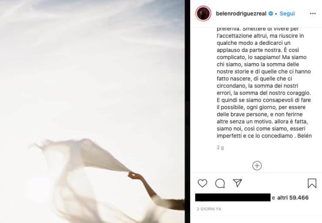Viewport: 322px width, 223px height.
Task: Open the three-dot more options menu
Action: click(312, 13)
